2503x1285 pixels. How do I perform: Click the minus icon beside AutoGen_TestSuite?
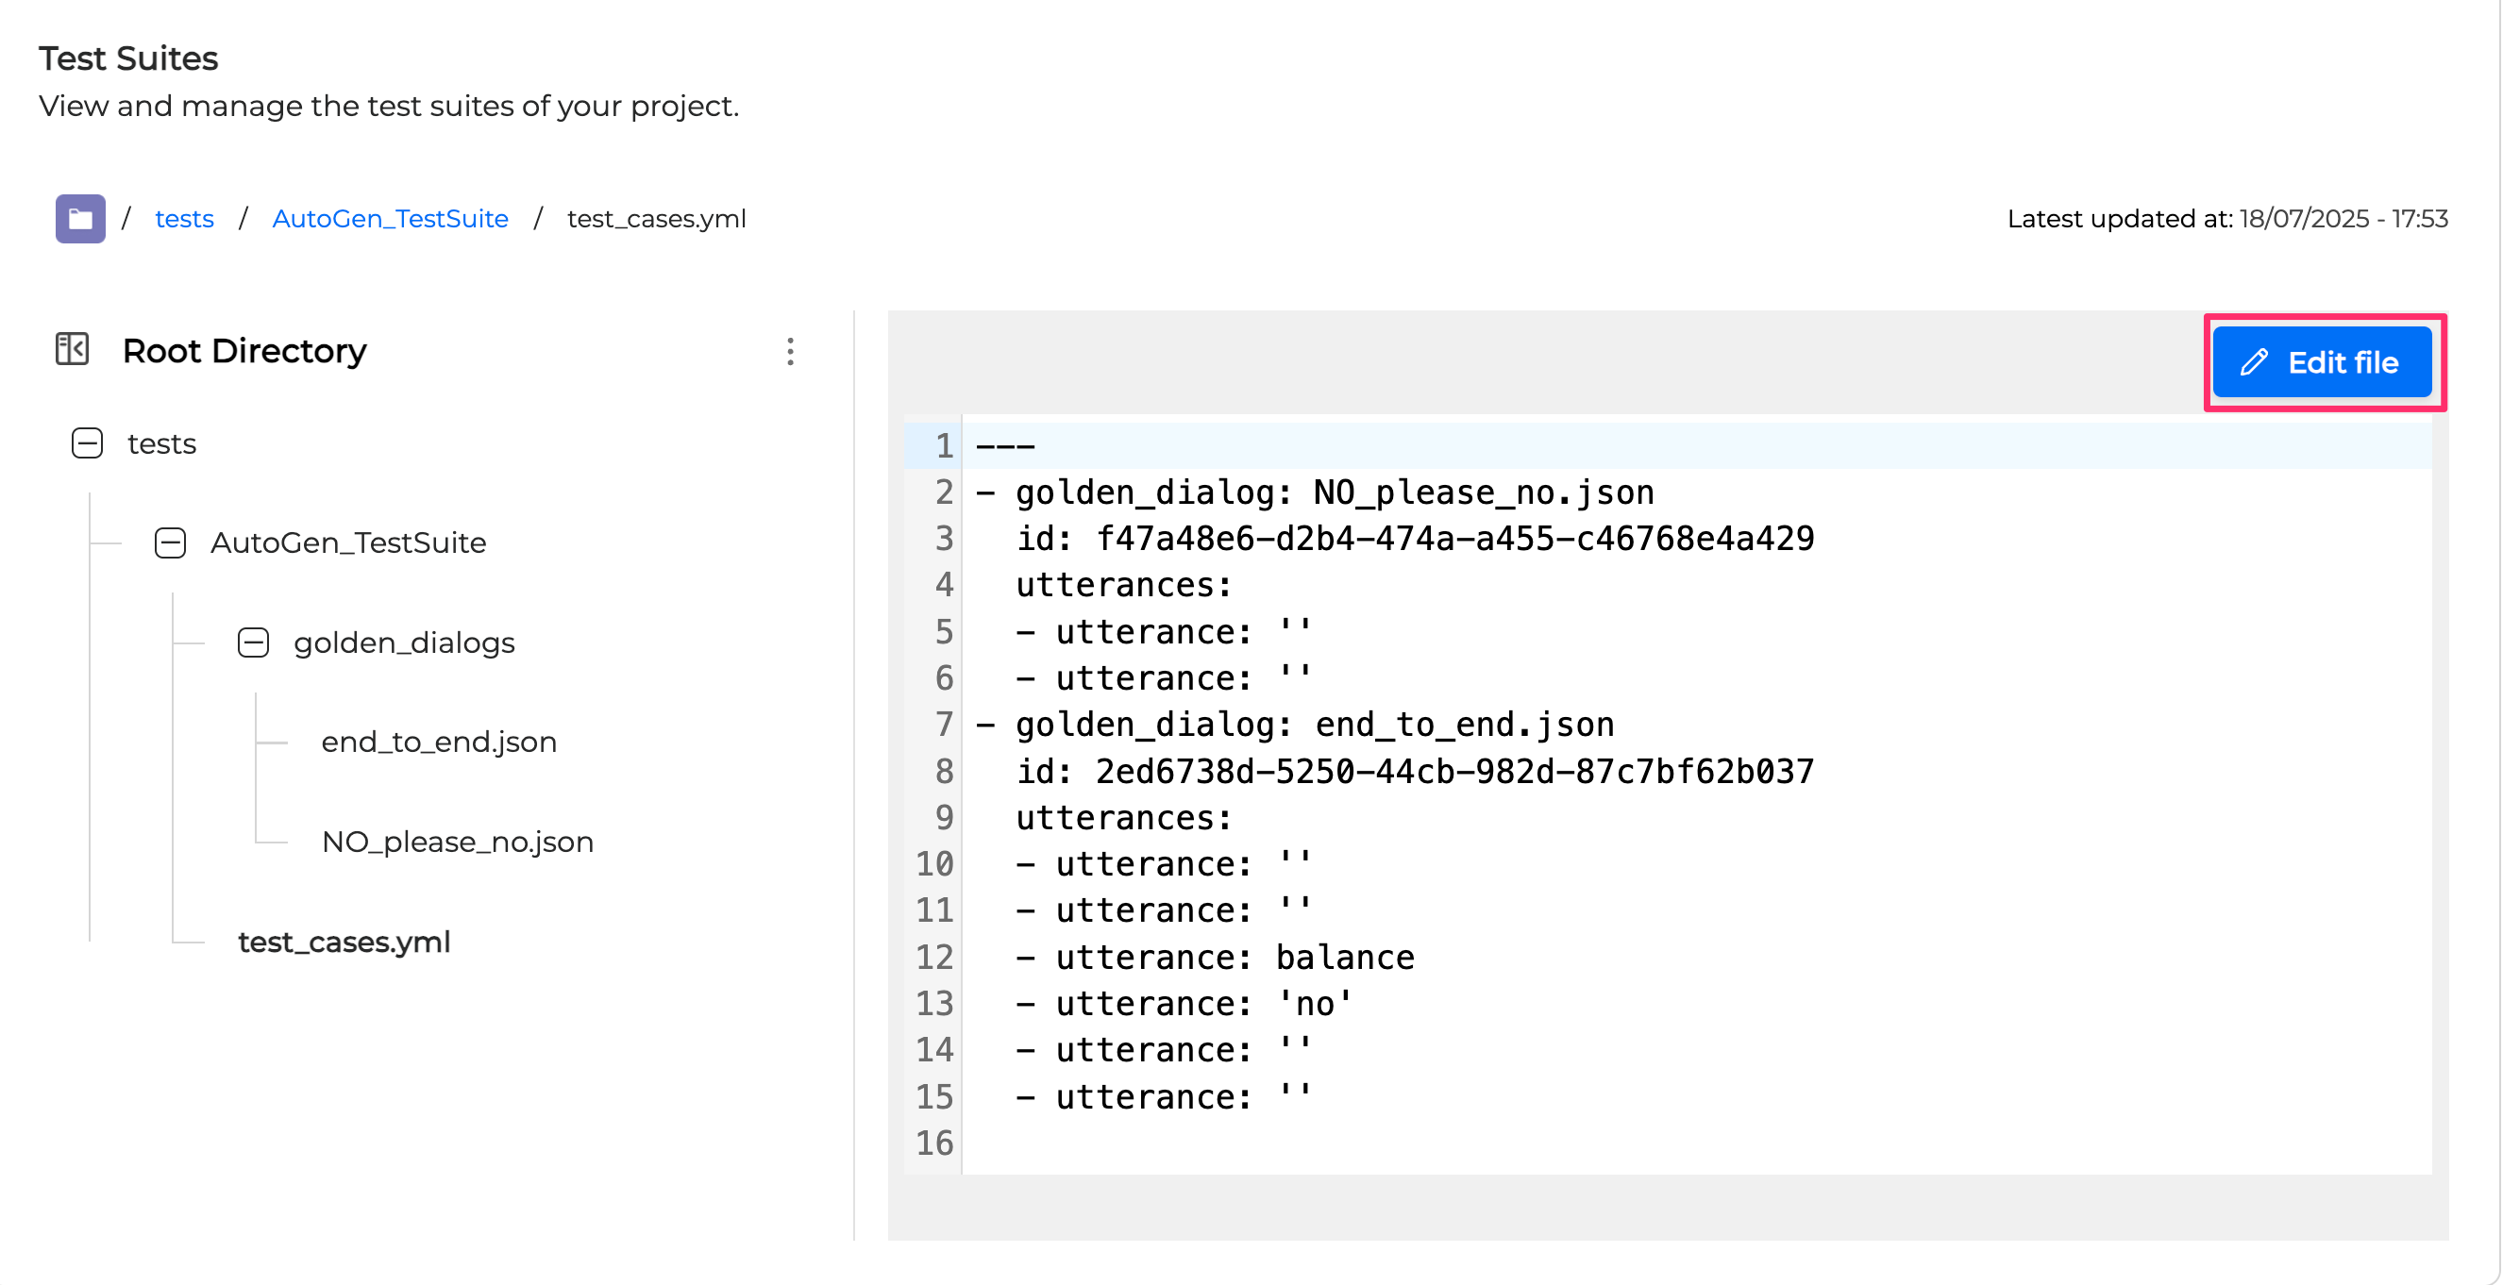click(x=170, y=542)
